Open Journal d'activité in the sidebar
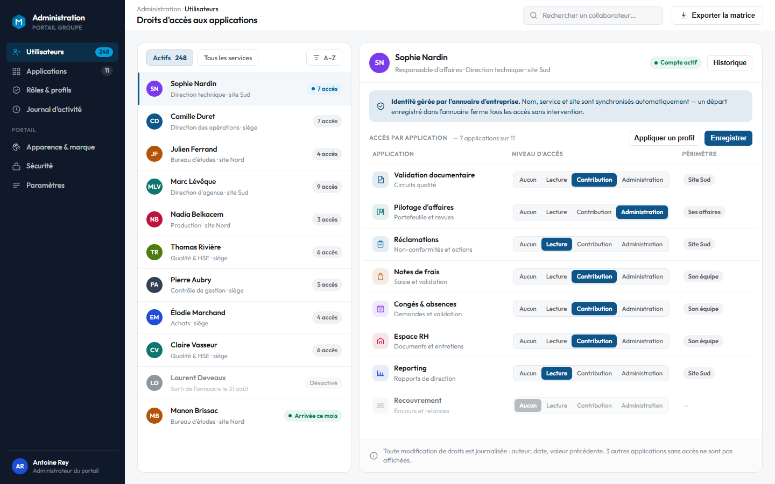Viewport: 775px width, 484px height. 62,110
